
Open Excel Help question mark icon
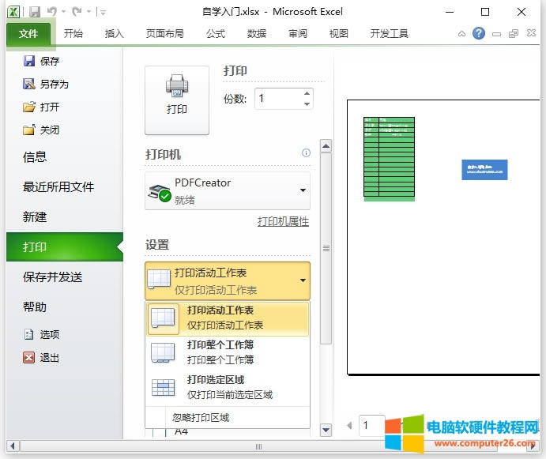pyautogui.click(x=479, y=33)
